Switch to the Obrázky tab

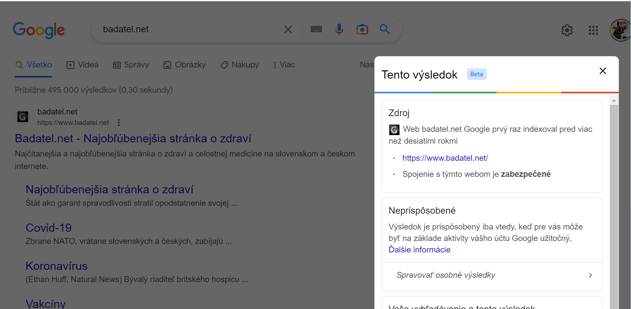[x=185, y=65]
